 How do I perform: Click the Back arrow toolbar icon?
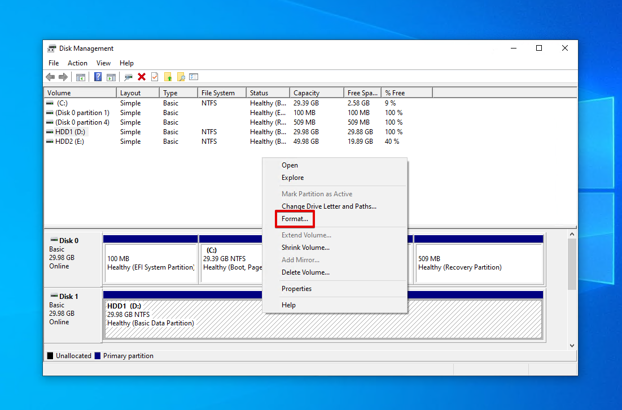pos(50,77)
